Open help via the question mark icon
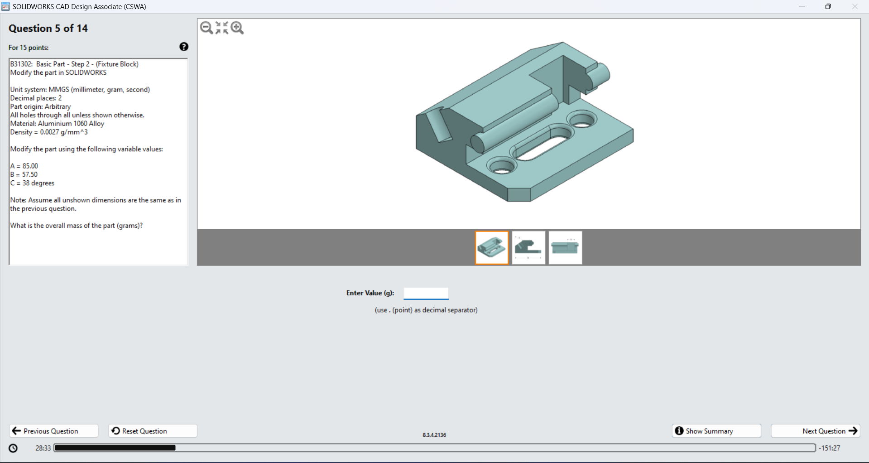 click(184, 47)
